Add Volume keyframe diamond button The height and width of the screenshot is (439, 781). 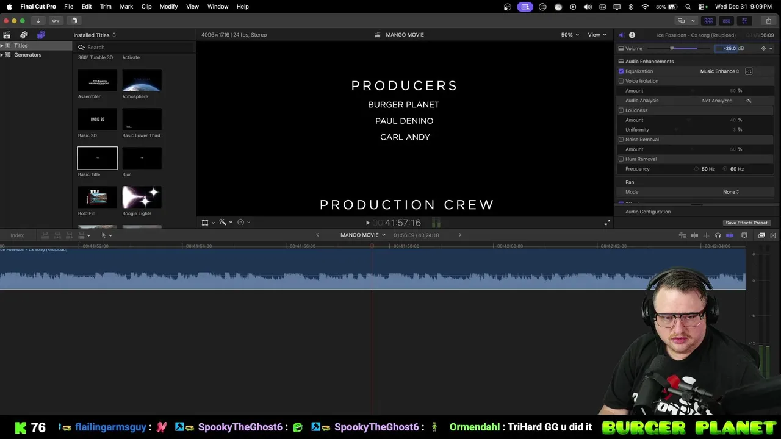click(763, 48)
